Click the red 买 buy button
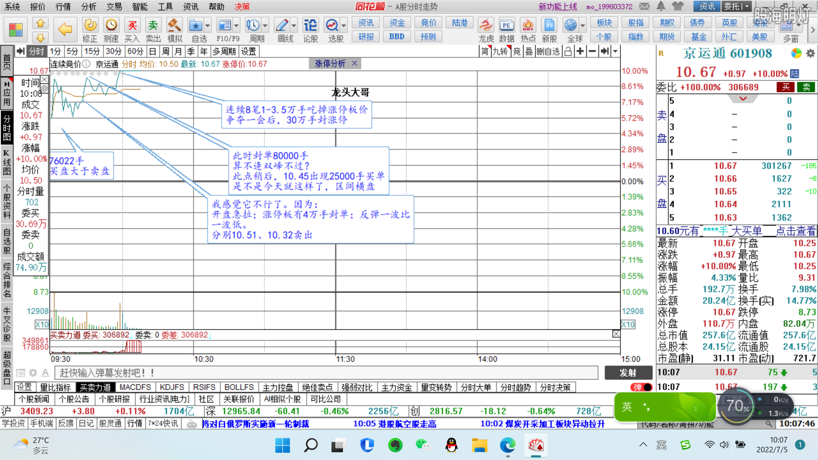 tap(785, 87)
